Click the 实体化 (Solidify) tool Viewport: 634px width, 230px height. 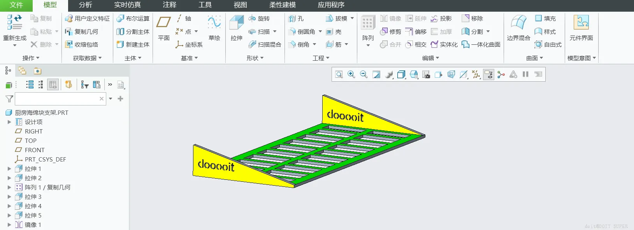444,44
